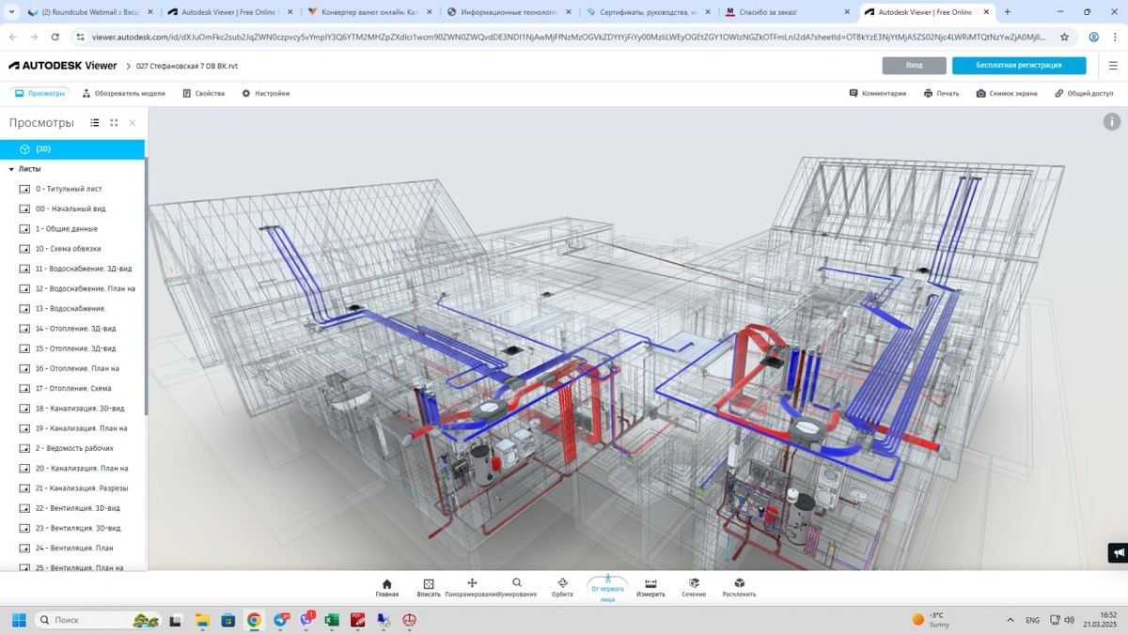Open sheet 13 - Водоснабжение

tap(70, 309)
